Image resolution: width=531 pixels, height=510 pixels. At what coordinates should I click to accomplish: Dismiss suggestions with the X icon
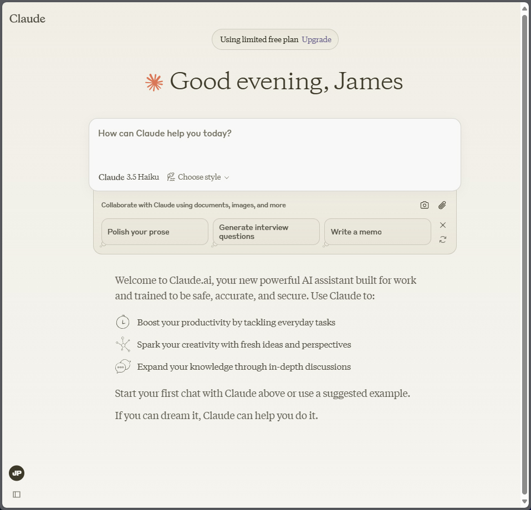tap(443, 225)
